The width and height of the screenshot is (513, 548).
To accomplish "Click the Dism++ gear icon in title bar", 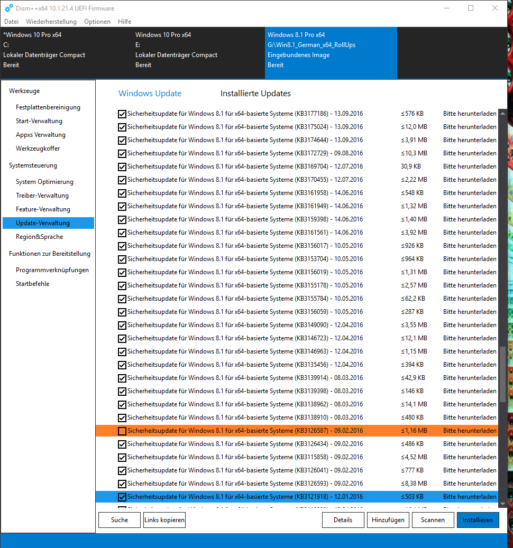I will point(9,8).
